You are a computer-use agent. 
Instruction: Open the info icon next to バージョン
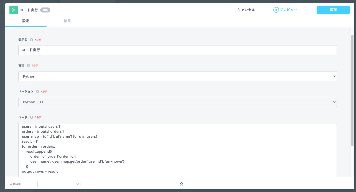37,91
